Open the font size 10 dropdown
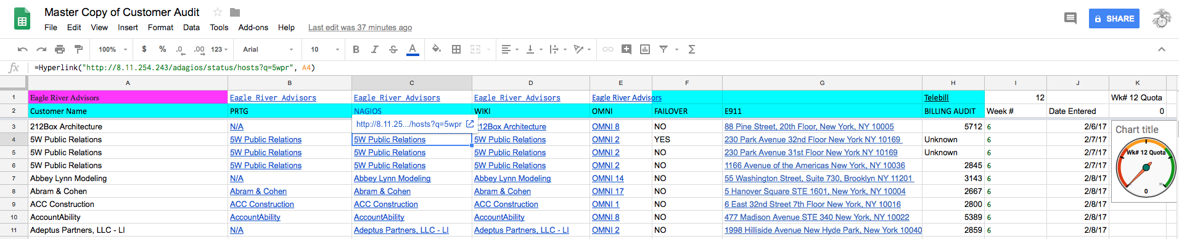The image size is (1179, 239). [x=325, y=49]
